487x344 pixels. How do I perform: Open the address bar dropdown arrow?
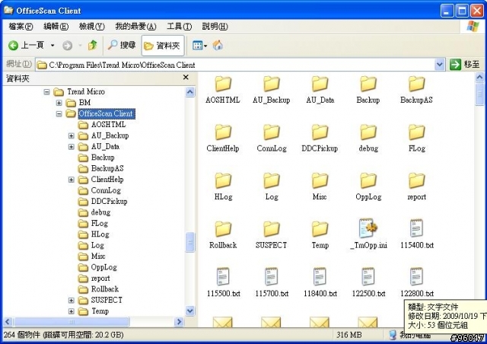click(439, 65)
